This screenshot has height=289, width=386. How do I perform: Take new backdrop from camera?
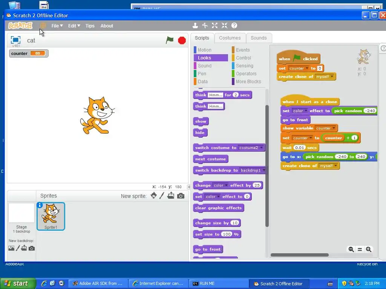(32, 248)
